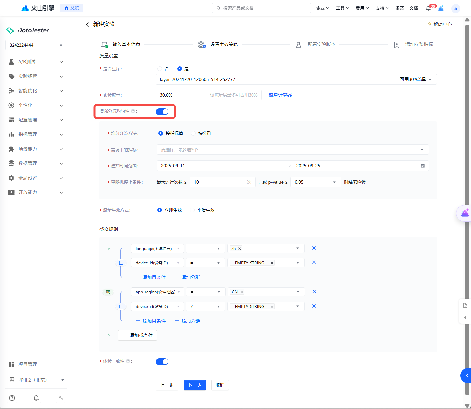Click the mountain icon beside notification bell

tap(441, 8)
